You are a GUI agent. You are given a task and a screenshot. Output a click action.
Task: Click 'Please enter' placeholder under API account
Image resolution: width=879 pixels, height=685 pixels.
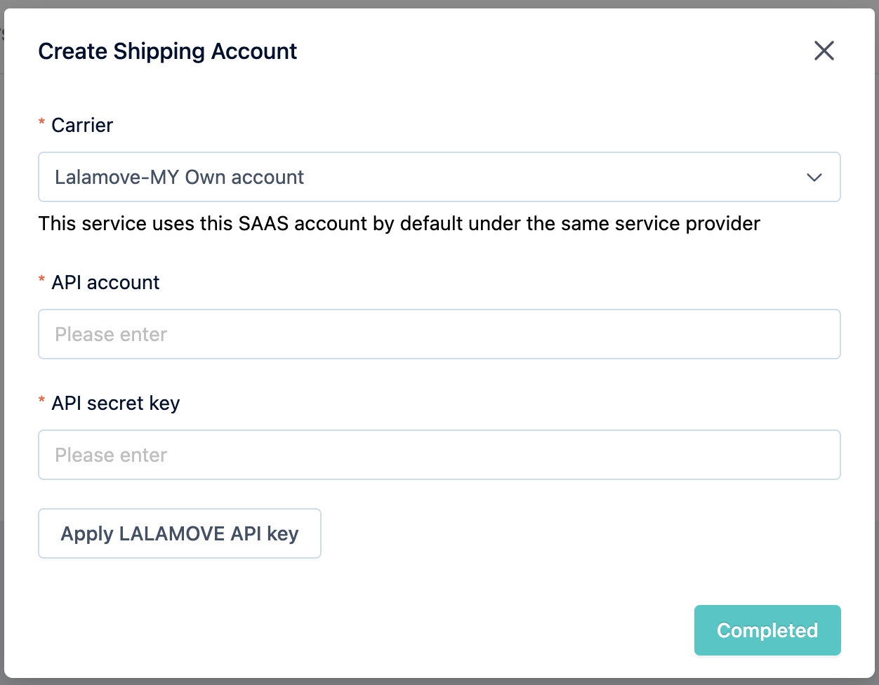point(111,334)
